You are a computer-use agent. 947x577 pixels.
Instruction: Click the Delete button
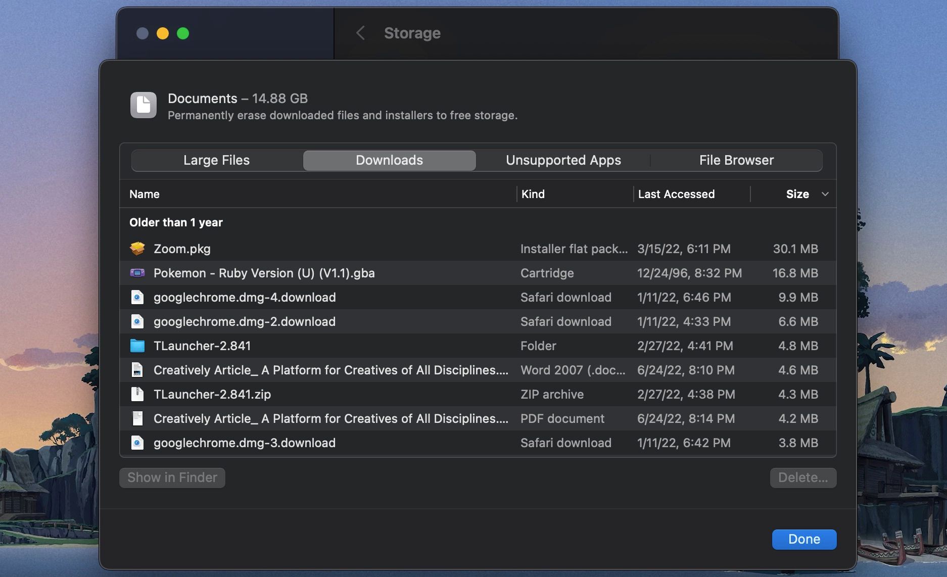(x=803, y=477)
